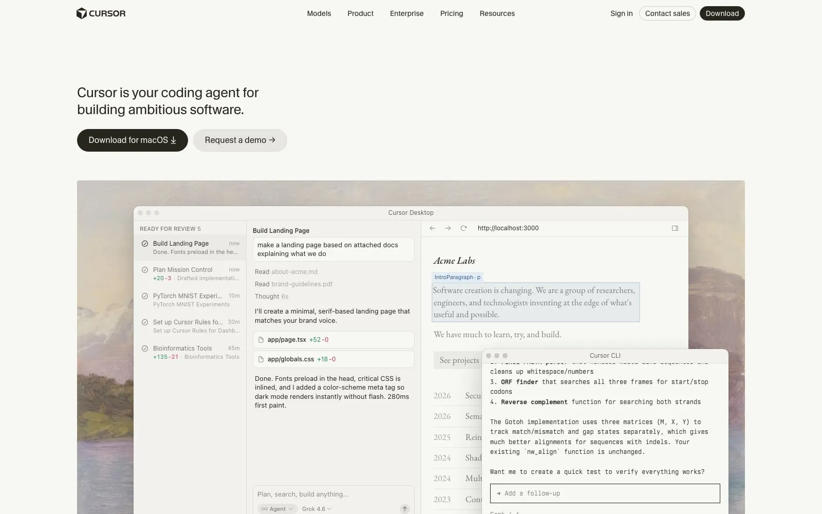Click 'We have much to learn' text

pos(497,335)
